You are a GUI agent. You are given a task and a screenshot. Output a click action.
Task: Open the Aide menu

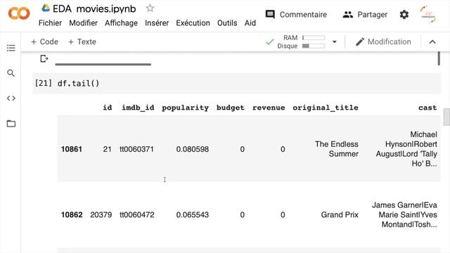250,23
